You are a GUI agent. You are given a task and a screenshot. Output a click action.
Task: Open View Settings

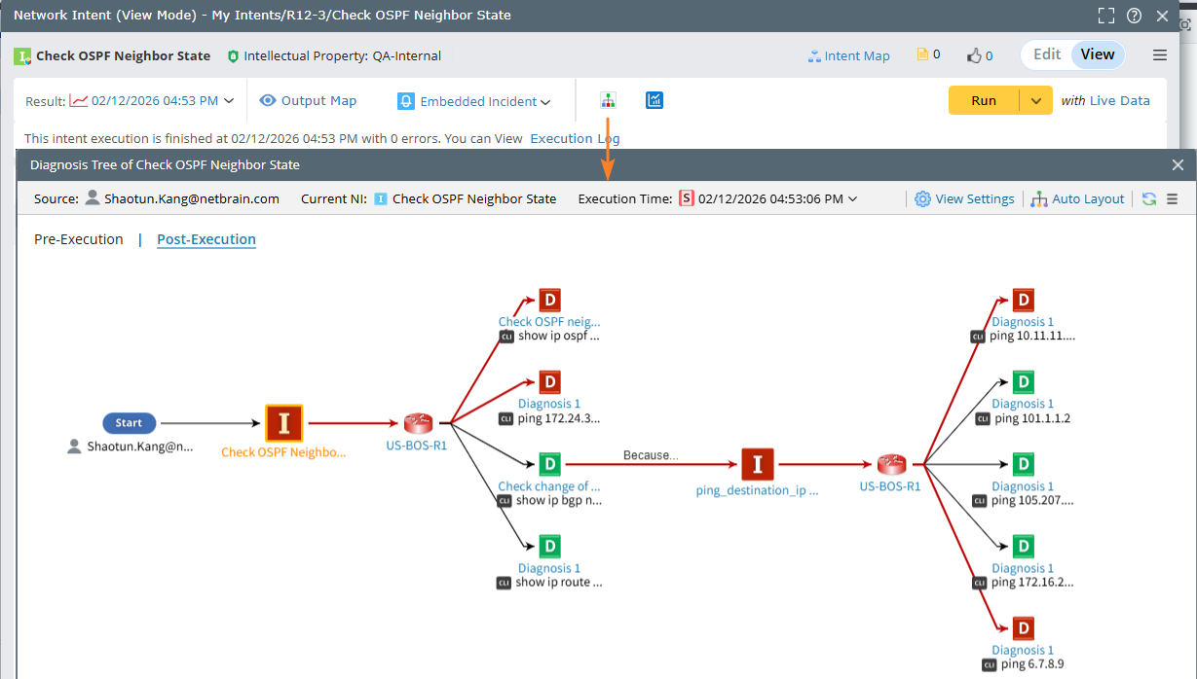965,198
